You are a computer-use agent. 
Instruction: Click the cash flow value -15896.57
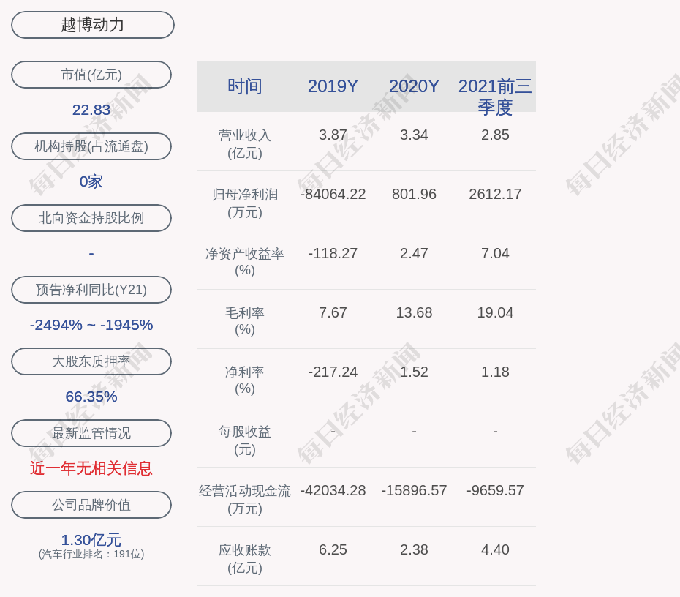(x=414, y=490)
